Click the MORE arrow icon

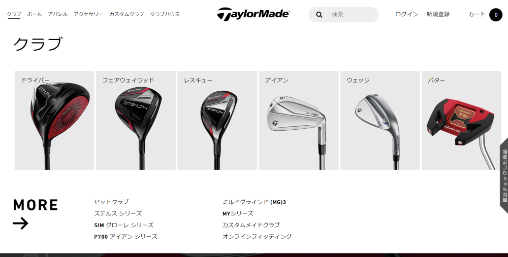21,224
